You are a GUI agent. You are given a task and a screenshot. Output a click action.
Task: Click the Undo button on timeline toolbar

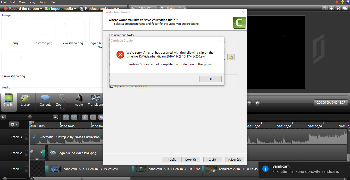click(66, 117)
